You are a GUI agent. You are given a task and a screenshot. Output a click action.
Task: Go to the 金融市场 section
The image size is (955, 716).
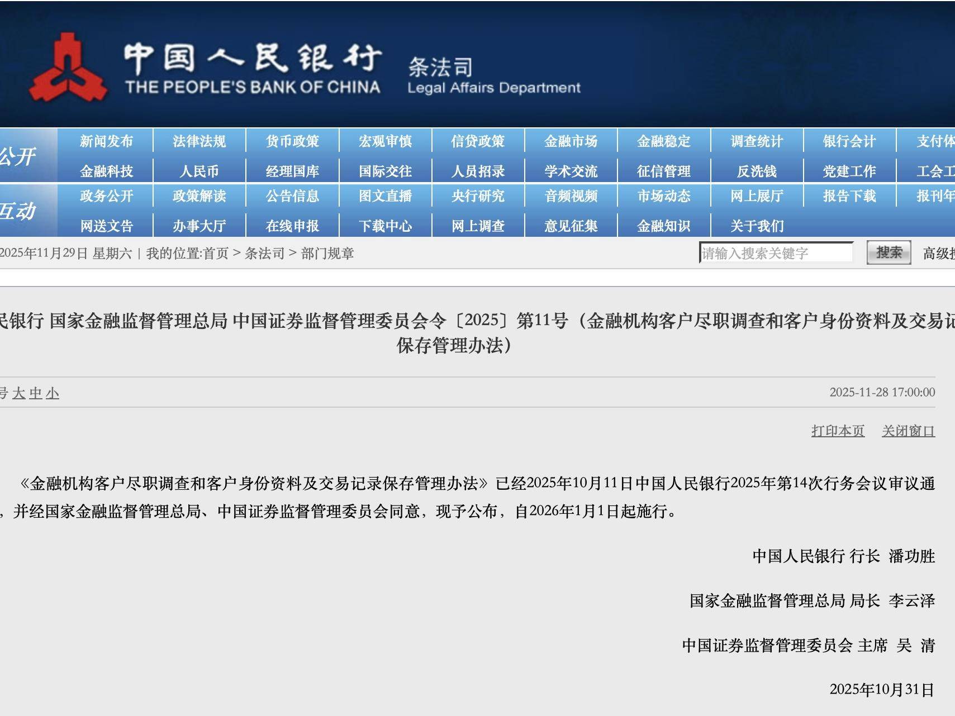coord(571,141)
